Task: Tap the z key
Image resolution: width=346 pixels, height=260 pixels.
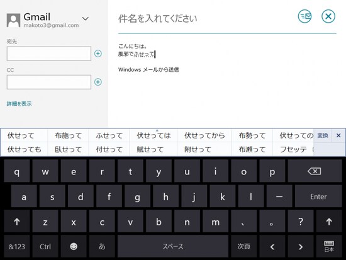Action: click(x=45, y=222)
